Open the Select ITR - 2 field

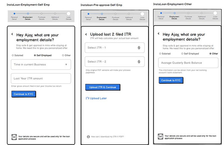115,62
